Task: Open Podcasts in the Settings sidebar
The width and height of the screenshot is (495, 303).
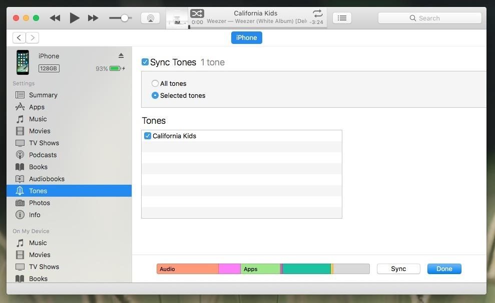Action: click(x=43, y=155)
